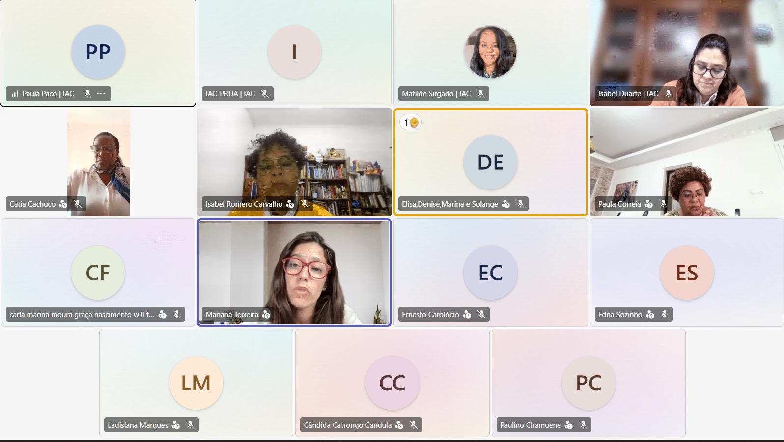Click the carla marina moura name label
The height and width of the screenshot is (442, 784).
coord(82,314)
